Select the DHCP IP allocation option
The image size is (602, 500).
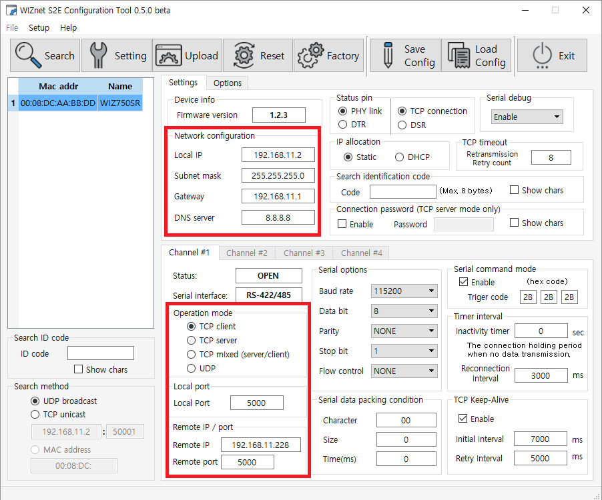399,157
